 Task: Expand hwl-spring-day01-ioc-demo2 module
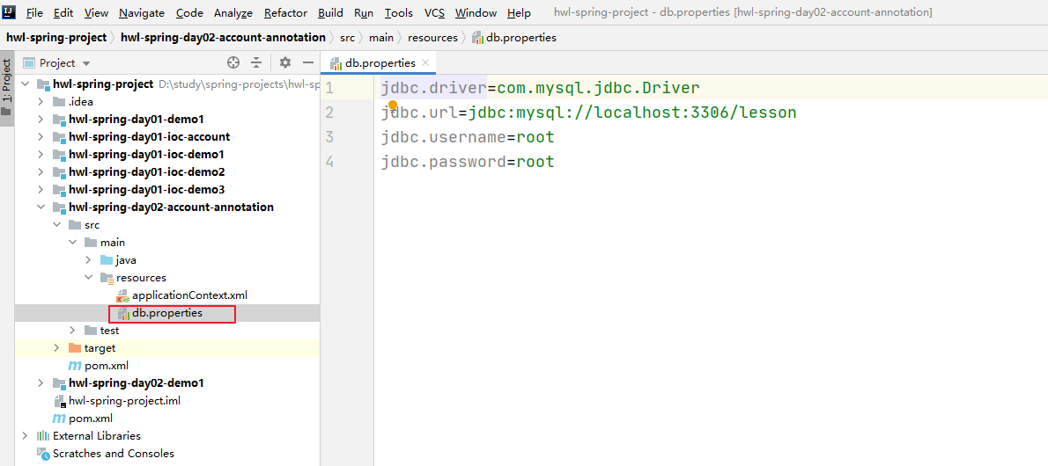click(41, 172)
